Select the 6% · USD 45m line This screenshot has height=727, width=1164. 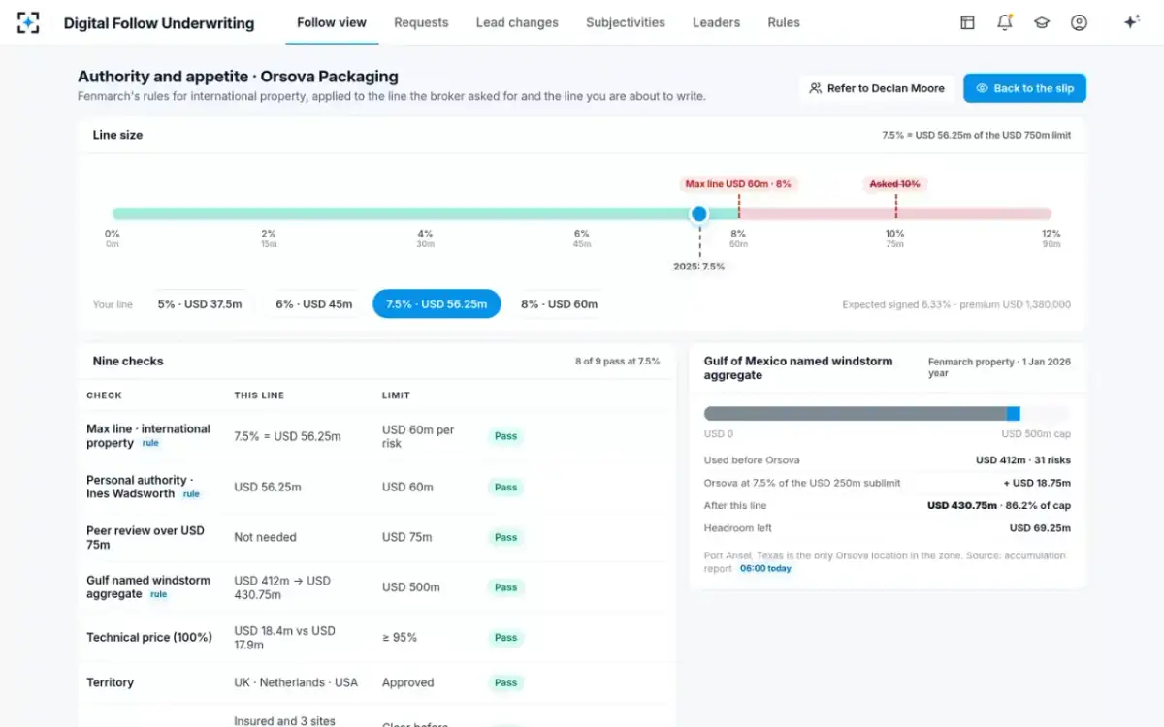(314, 304)
